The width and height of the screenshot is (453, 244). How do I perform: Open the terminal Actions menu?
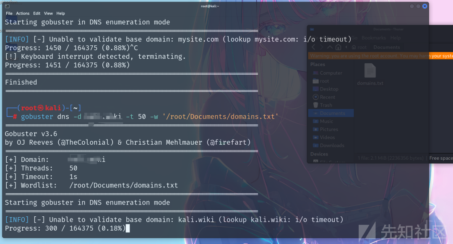23,13
